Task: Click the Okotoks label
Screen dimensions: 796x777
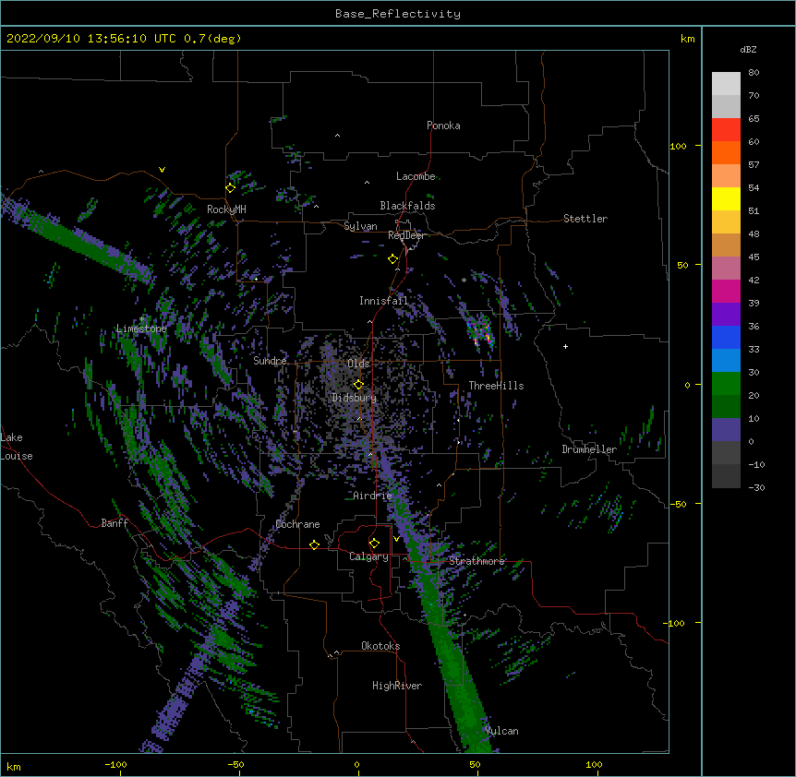Action: click(x=380, y=646)
